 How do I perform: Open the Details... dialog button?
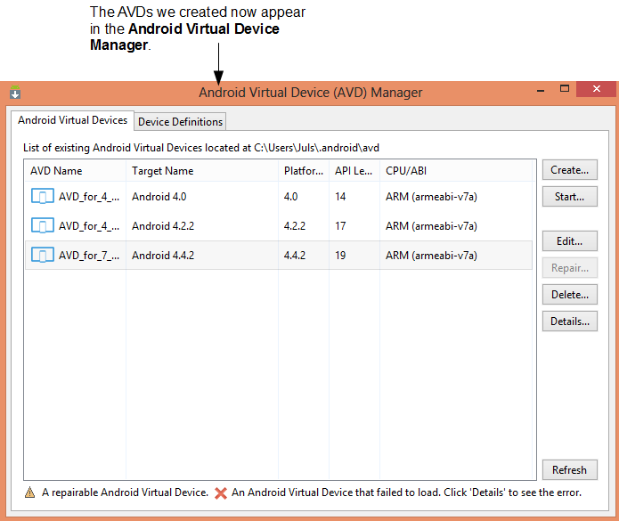pyautogui.click(x=570, y=322)
